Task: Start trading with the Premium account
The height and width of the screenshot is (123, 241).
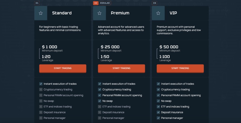Action: tap(121, 68)
